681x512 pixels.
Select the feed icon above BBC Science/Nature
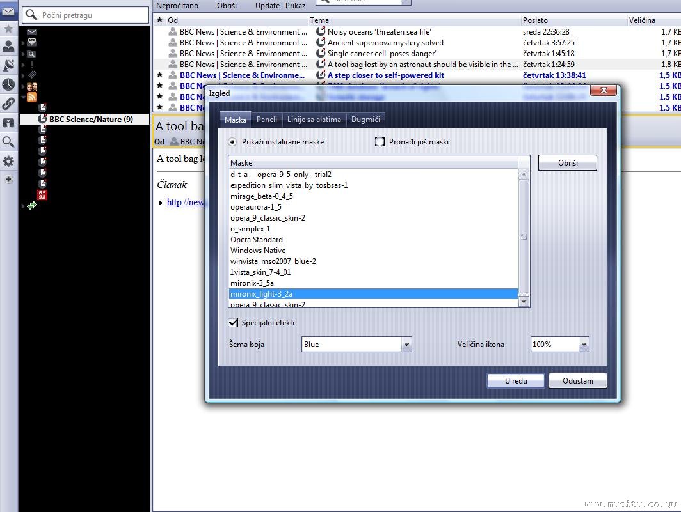click(x=42, y=107)
